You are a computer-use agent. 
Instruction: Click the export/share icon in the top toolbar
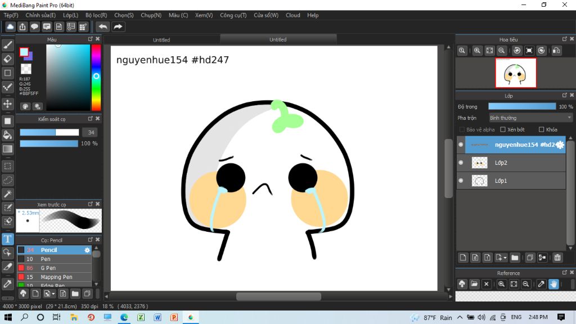click(22, 27)
